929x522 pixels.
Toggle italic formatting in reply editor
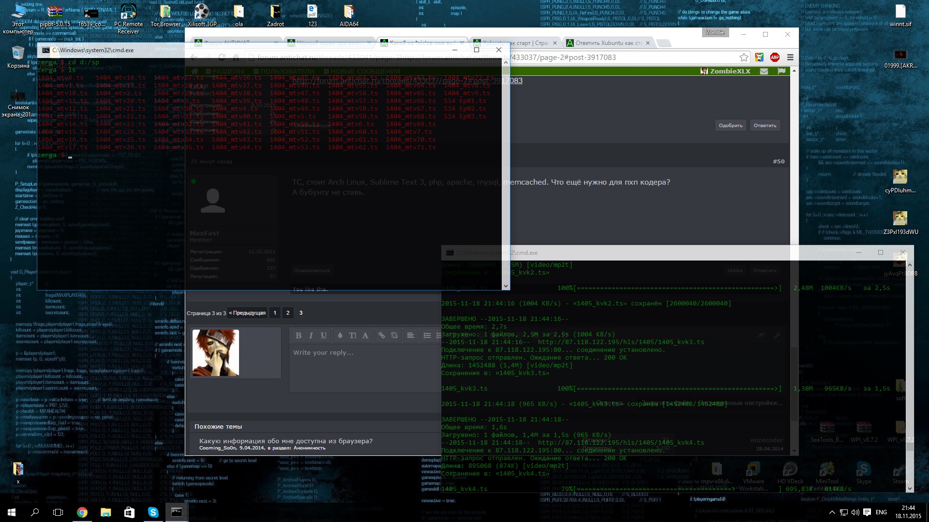[311, 335]
